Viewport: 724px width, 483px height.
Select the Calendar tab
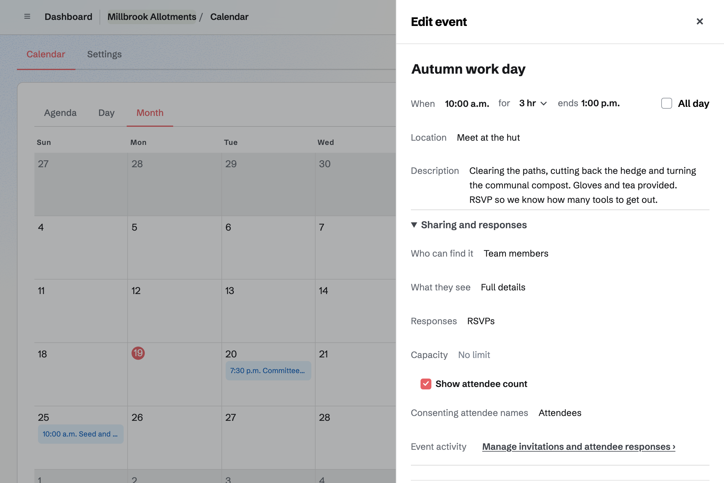[46, 54]
